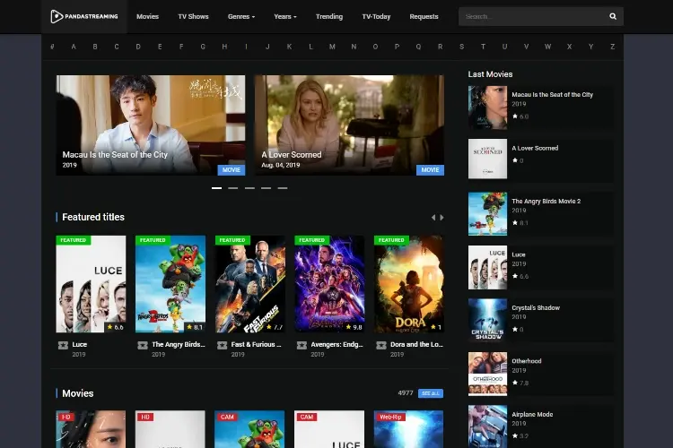Click the ticket icon beside Dora
This screenshot has width=673, height=448.
381,345
